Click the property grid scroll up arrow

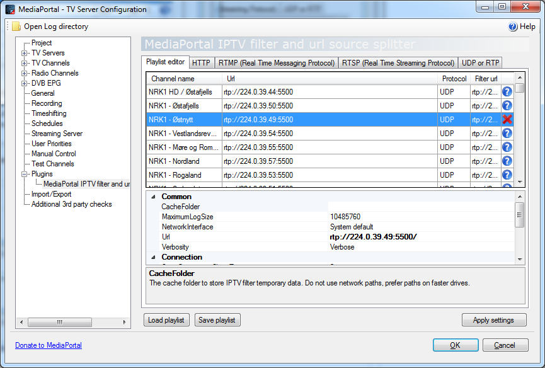point(520,197)
